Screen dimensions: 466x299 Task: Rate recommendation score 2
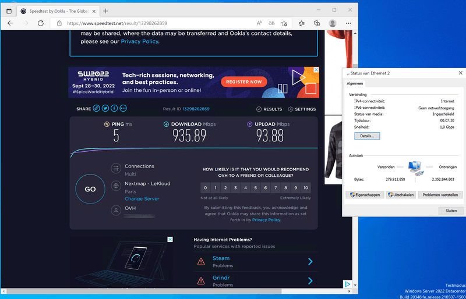click(x=225, y=188)
